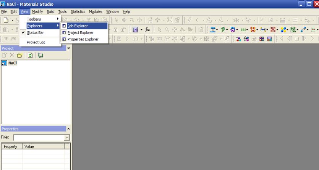
Task: Open the NaCl project root item
Action: (x=12, y=63)
